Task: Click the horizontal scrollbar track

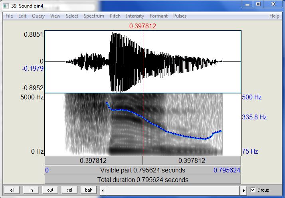Action: tap(173, 190)
